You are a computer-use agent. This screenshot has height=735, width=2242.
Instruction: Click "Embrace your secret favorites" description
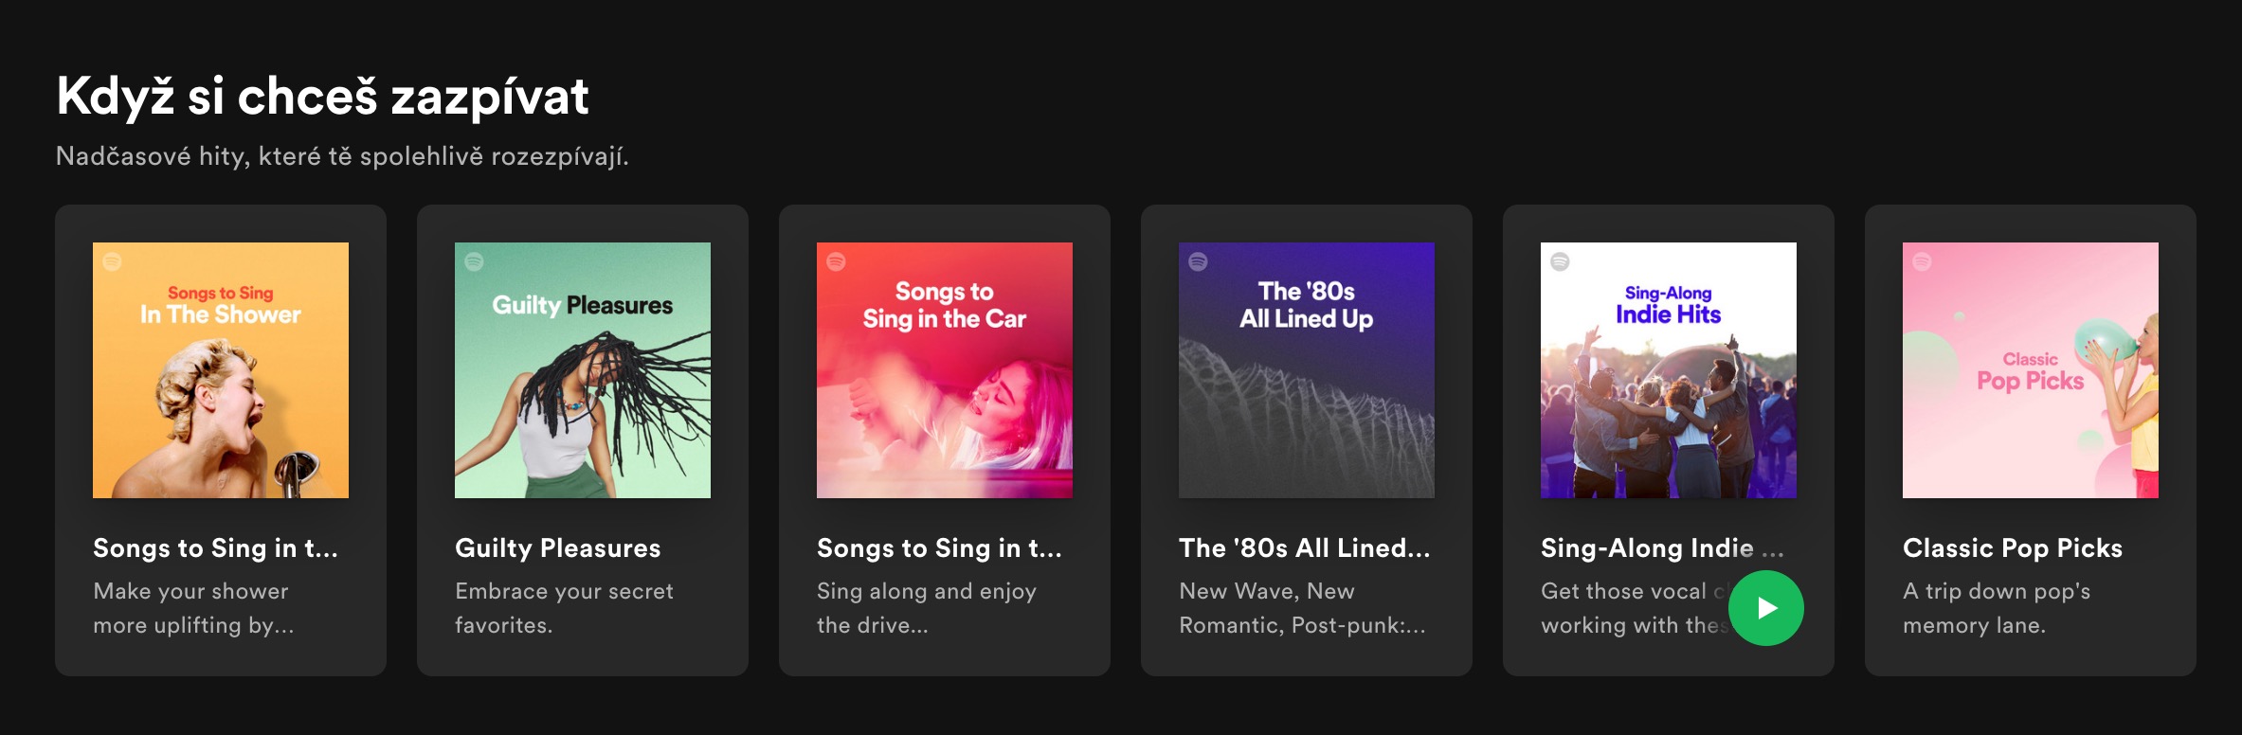pyautogui.click(x=564, y=608)
